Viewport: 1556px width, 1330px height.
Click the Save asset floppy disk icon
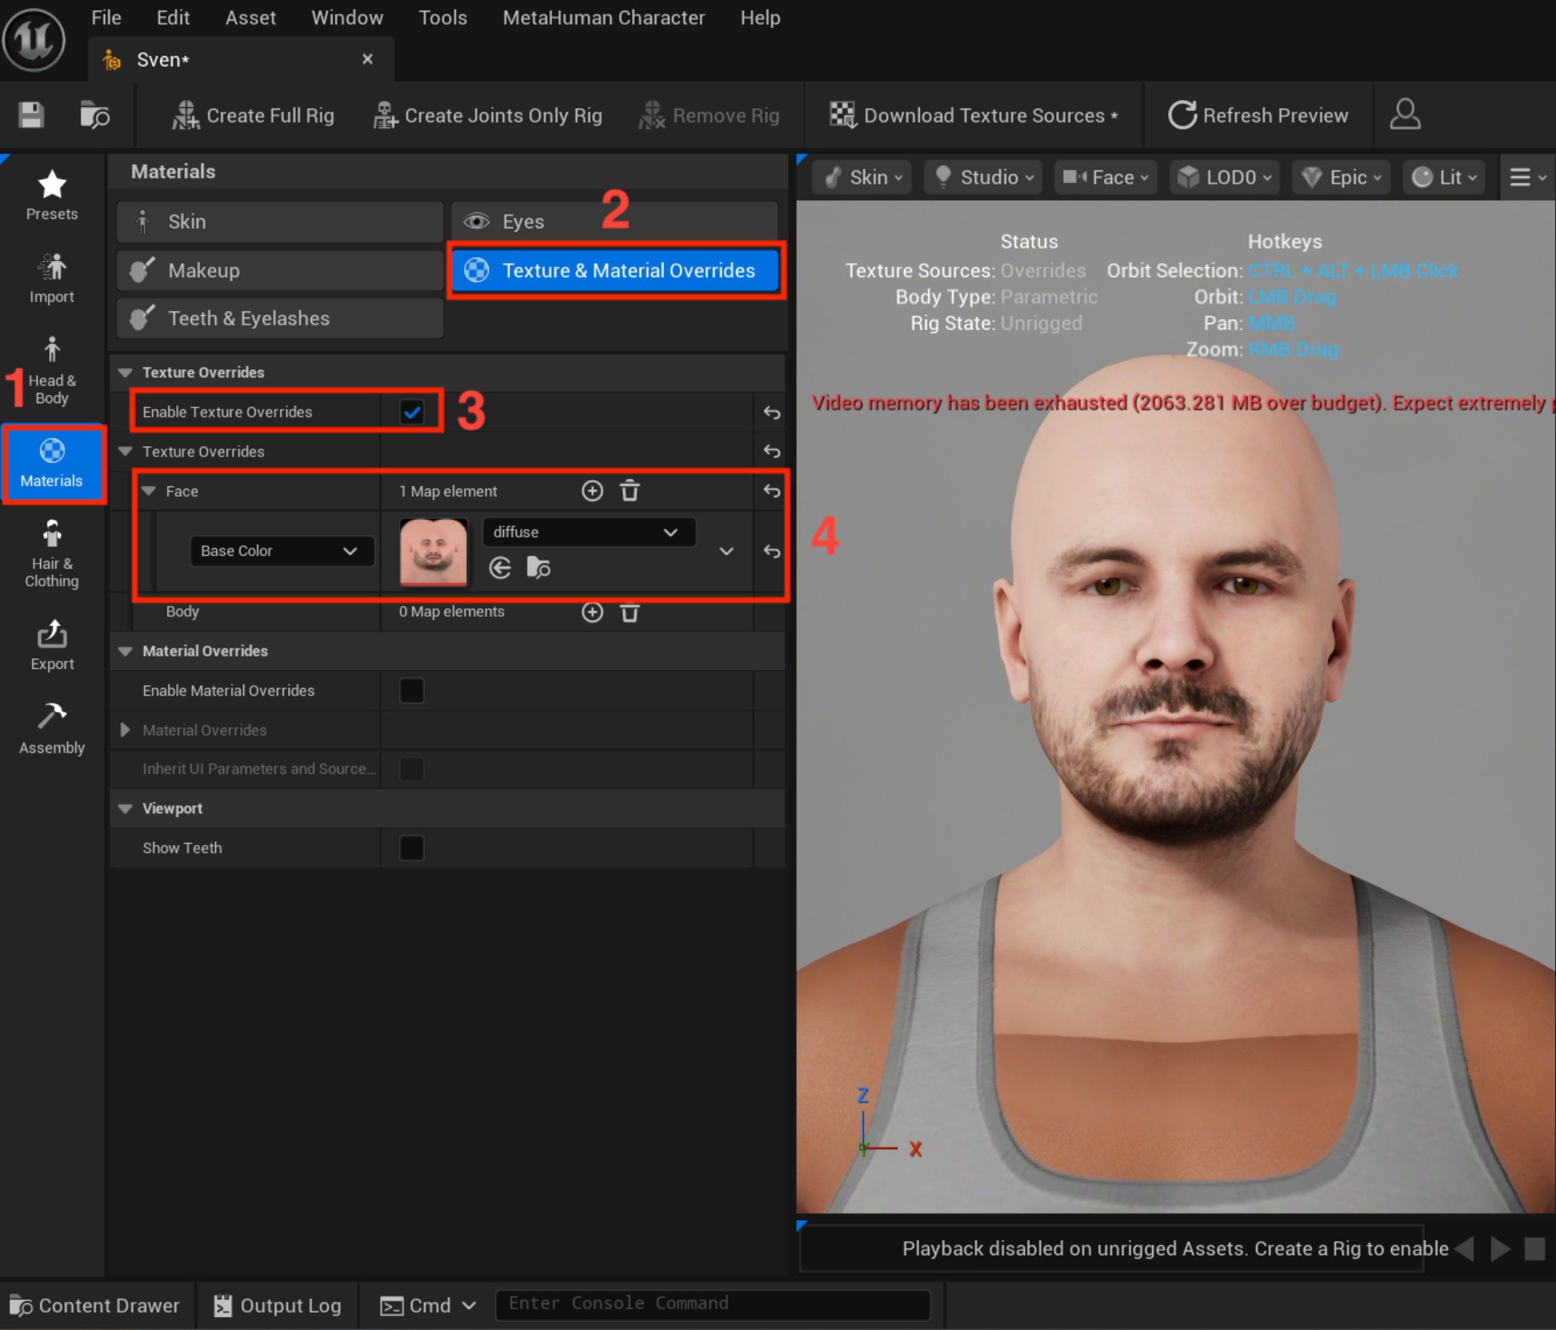(32, 115)
